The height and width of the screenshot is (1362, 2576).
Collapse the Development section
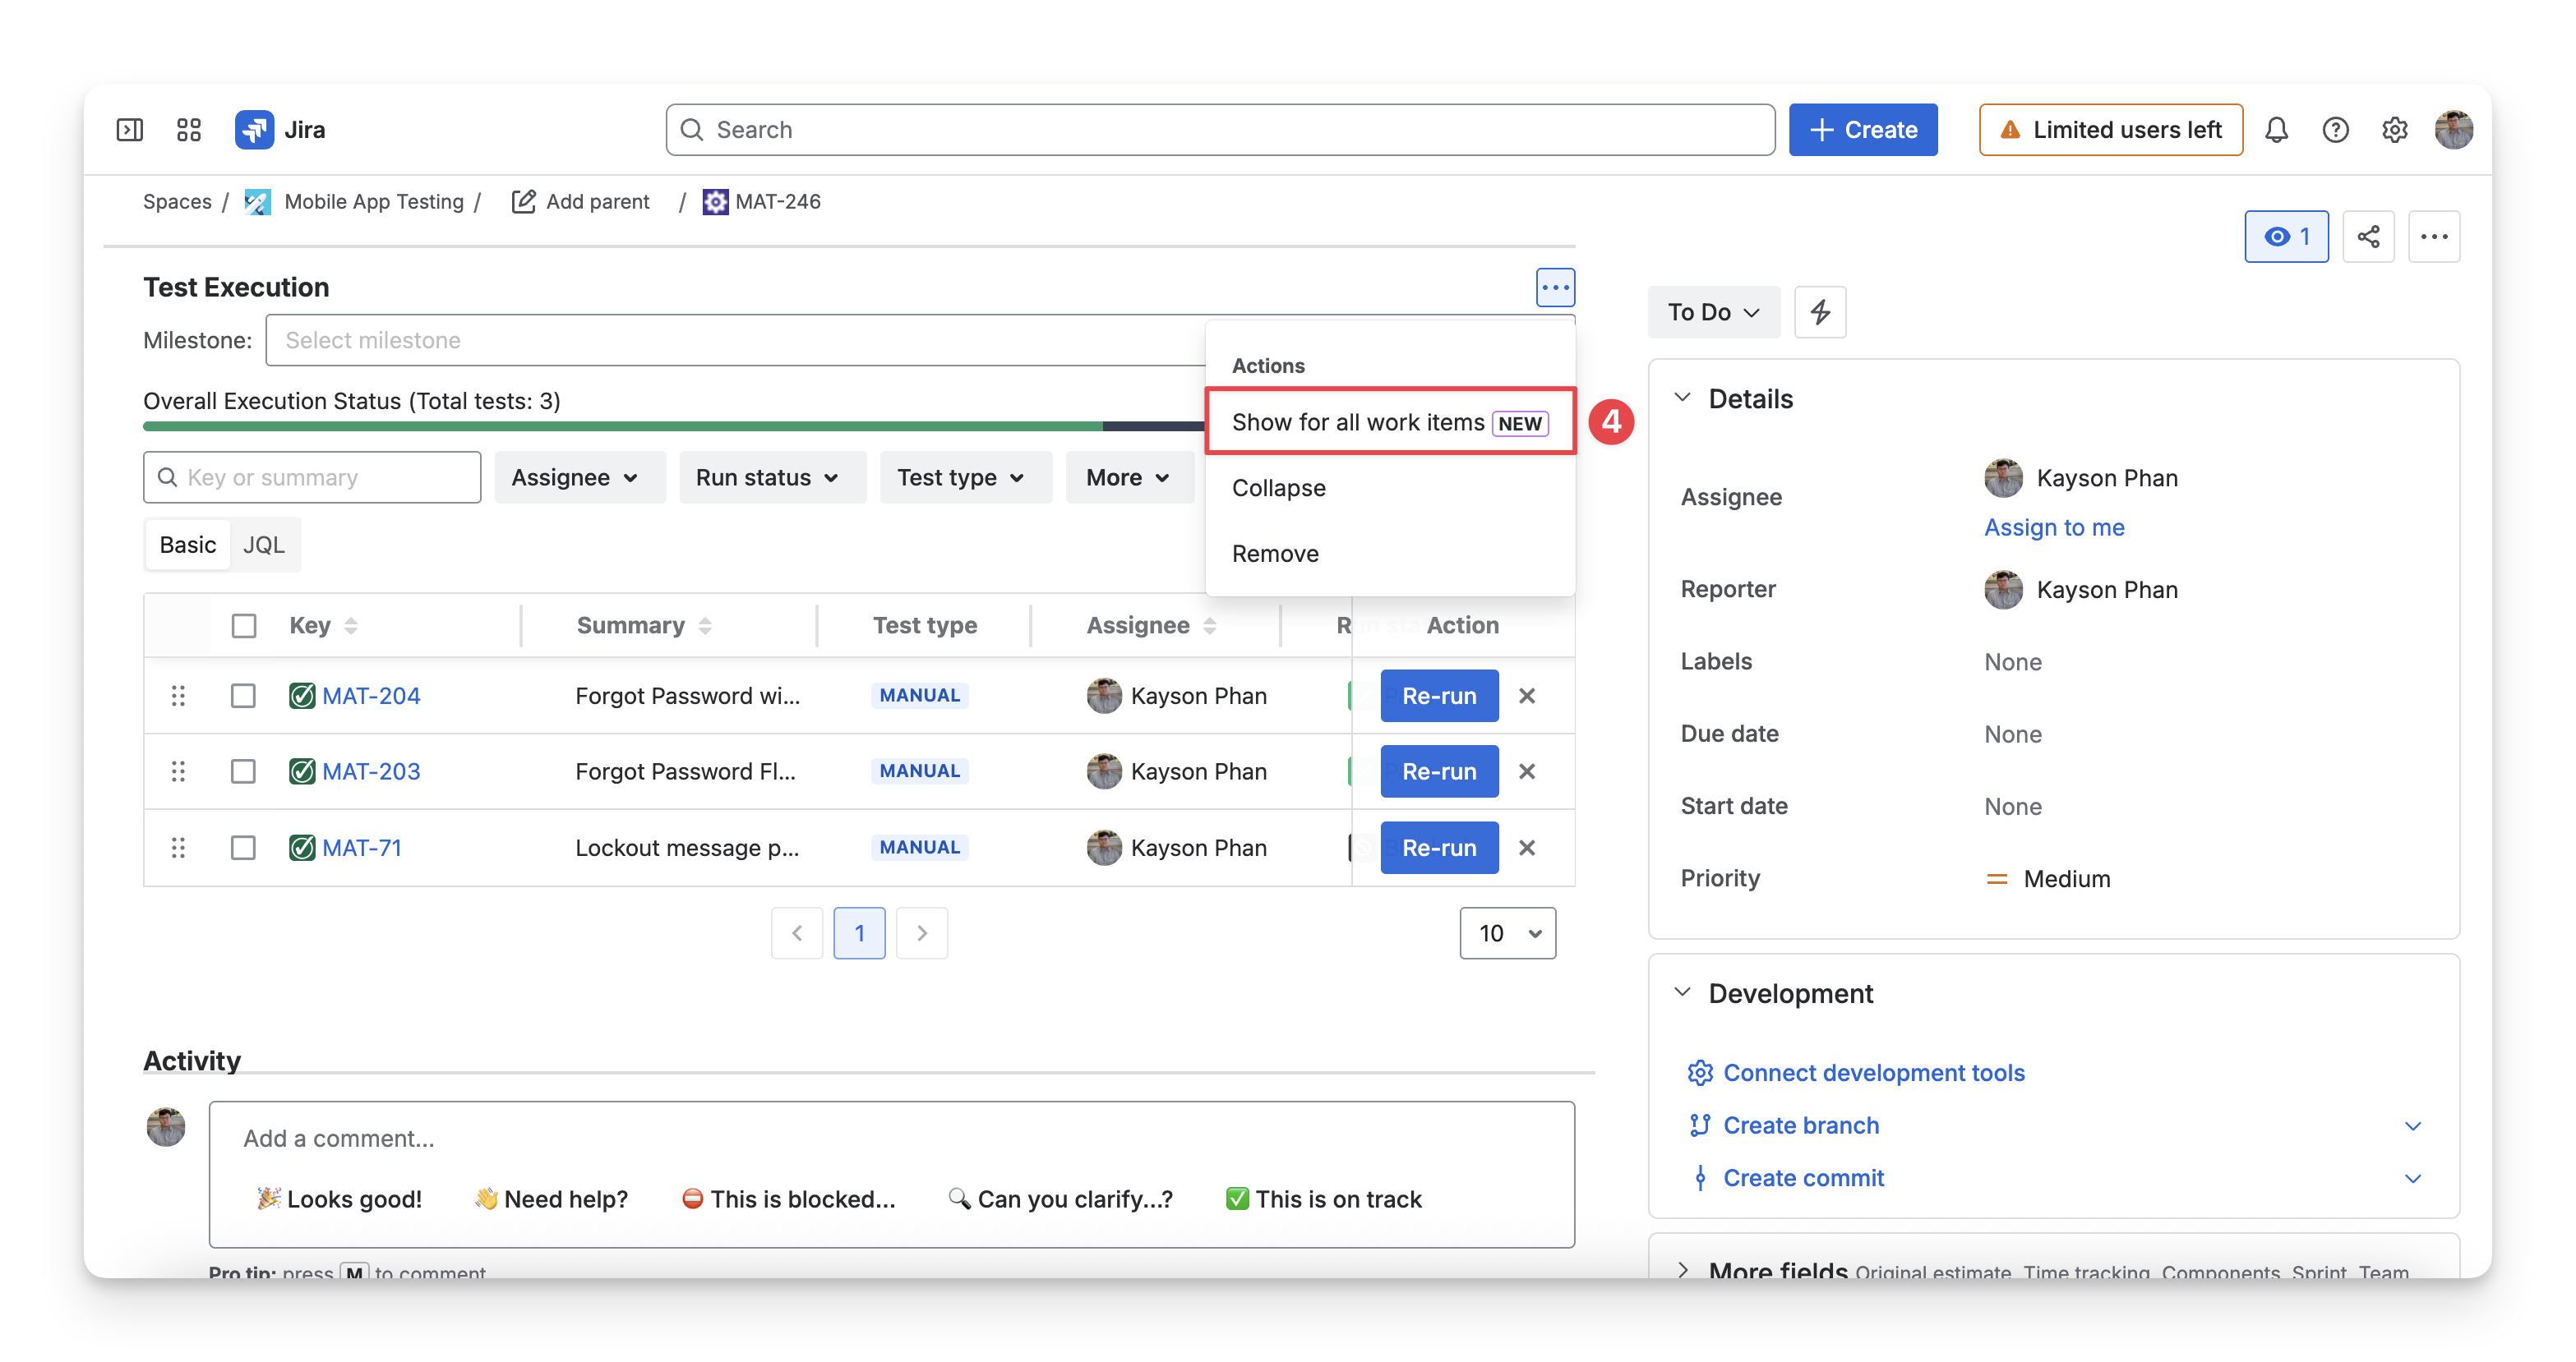coord(1683,992)
